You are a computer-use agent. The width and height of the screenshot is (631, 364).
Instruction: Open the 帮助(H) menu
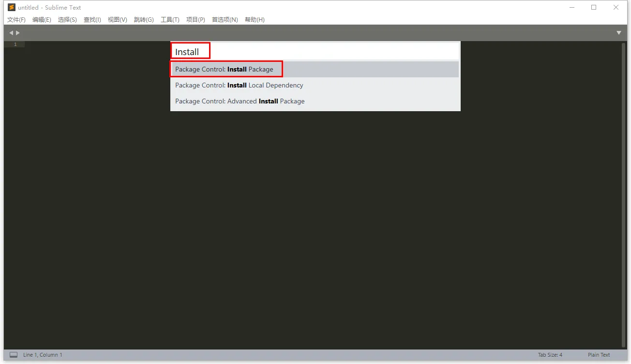tap(255, 20)
